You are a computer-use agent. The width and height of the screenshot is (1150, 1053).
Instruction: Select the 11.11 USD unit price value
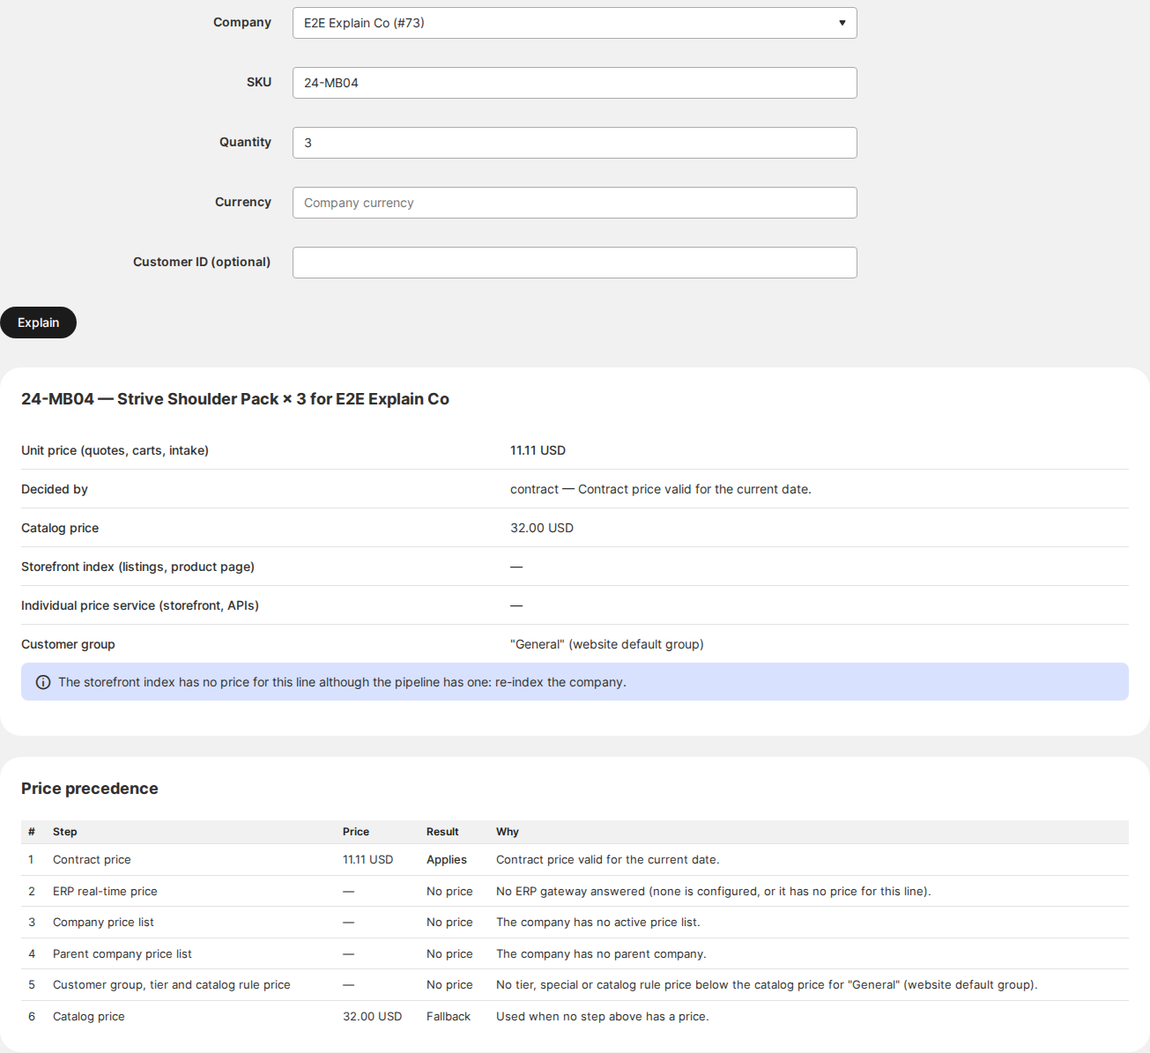tap(538, 450)
